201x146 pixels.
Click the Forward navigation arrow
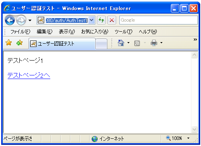21,20
